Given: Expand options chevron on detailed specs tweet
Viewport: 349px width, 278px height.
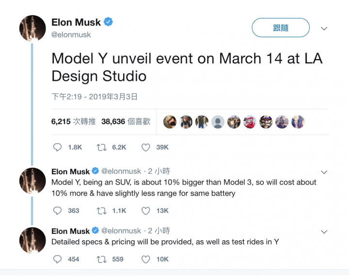Looking at the screenshot, I should (324, 232).
